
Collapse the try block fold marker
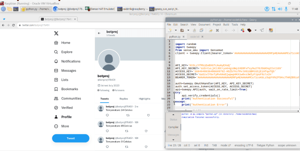tap(174, 92)
